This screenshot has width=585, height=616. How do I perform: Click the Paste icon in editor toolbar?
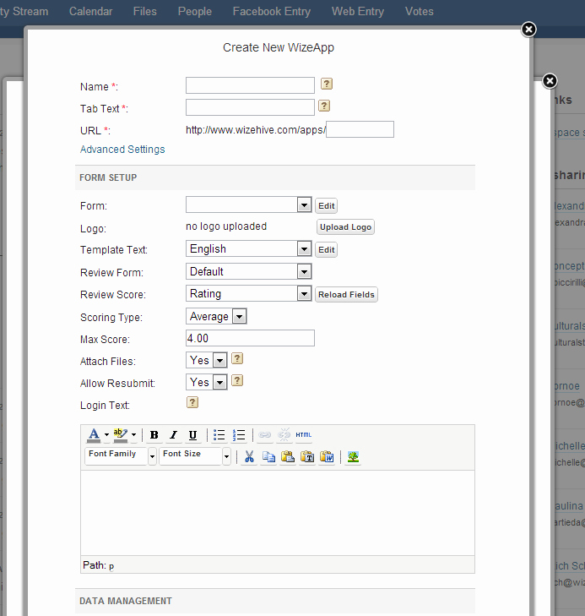click(x=288, y=457)
